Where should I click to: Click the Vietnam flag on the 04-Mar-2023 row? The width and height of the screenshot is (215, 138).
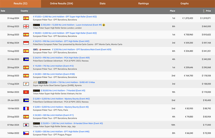tap(26, 92)
